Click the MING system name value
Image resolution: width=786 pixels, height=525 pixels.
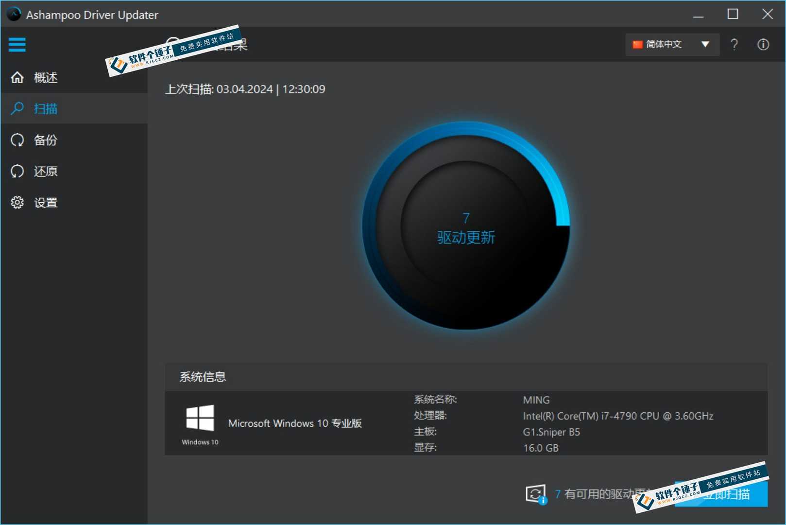536,400
